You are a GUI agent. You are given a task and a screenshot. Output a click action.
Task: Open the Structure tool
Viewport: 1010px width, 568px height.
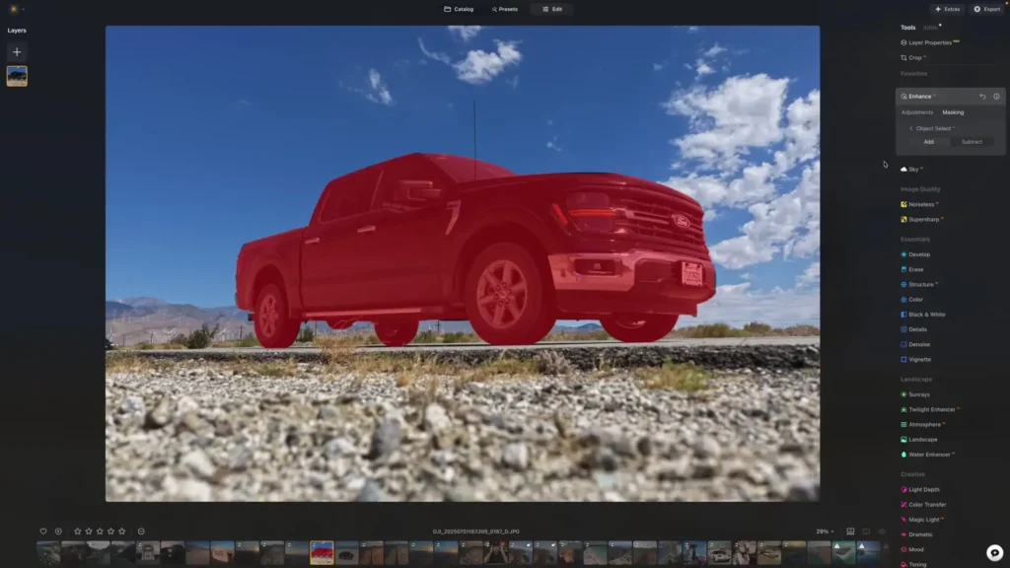click(x=921, y=284)
